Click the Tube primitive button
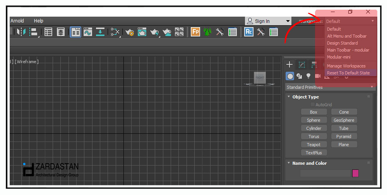This screenshot has width=387, height=195. [x=344, y=128]
